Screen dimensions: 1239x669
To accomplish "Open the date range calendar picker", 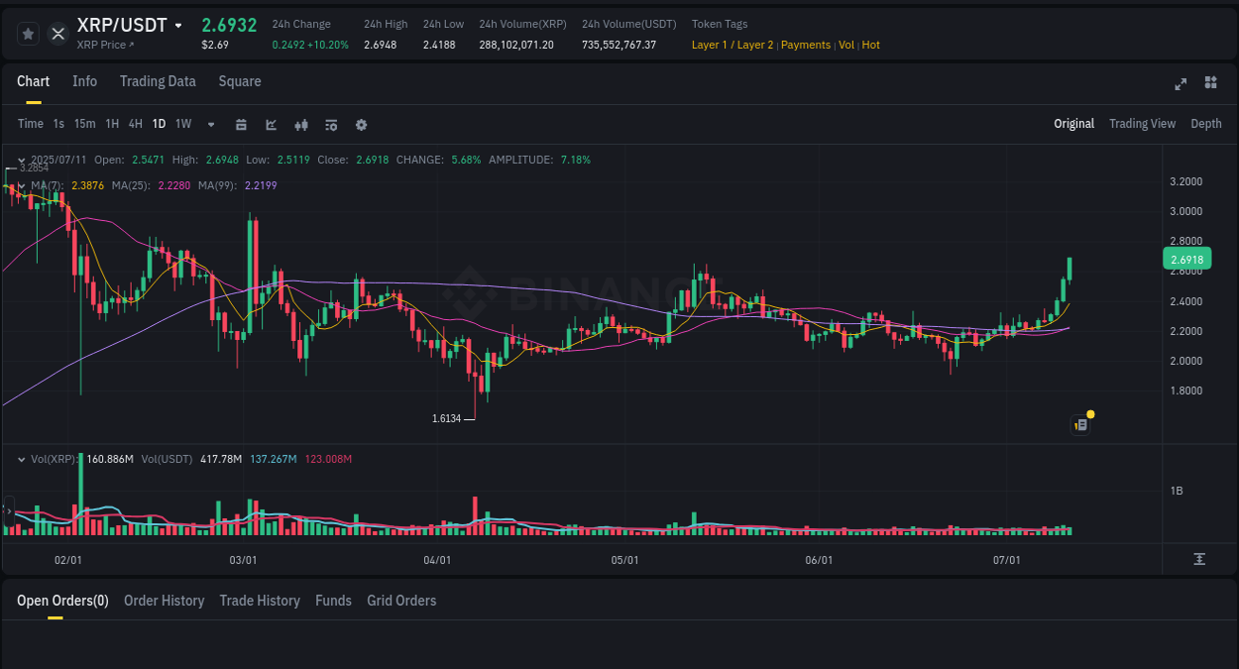I will [x=241, y=124].
